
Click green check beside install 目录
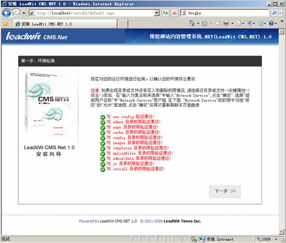102,169
